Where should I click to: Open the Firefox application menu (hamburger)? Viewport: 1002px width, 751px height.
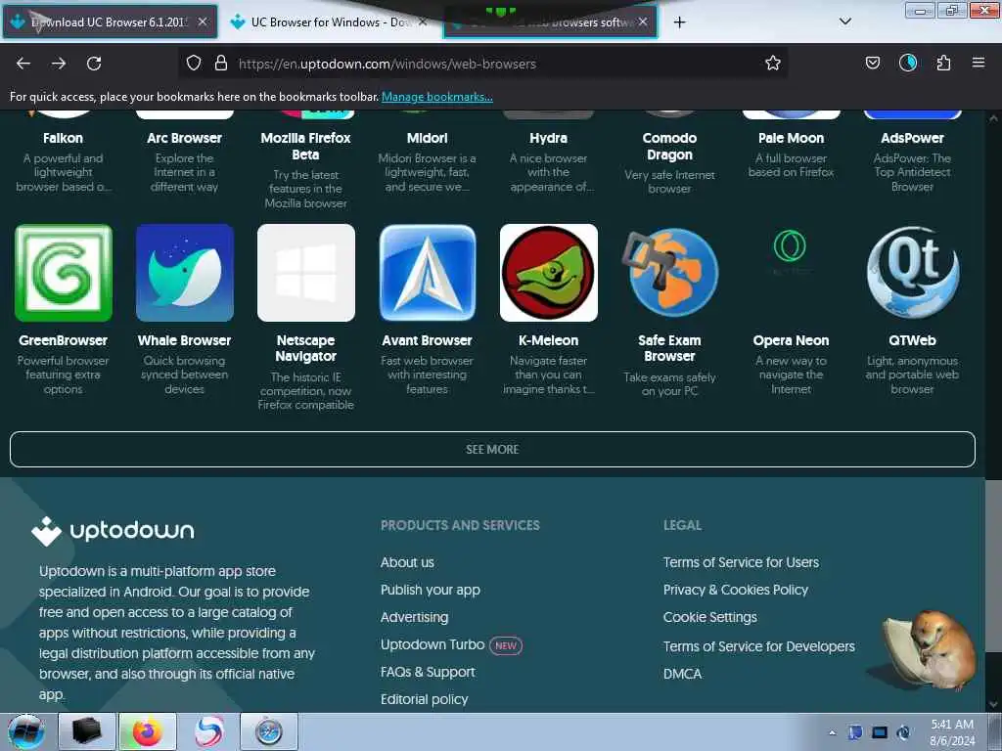(x=979, y=63)
